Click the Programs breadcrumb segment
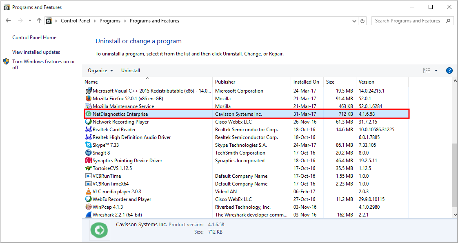 coord(110,21)
